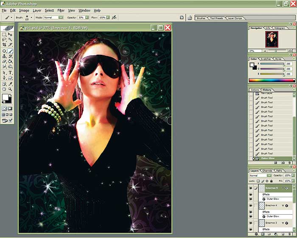This screenshot has height=238, width=297.
Task: Open the layer Fill arrow
Action: coord(293,181)
